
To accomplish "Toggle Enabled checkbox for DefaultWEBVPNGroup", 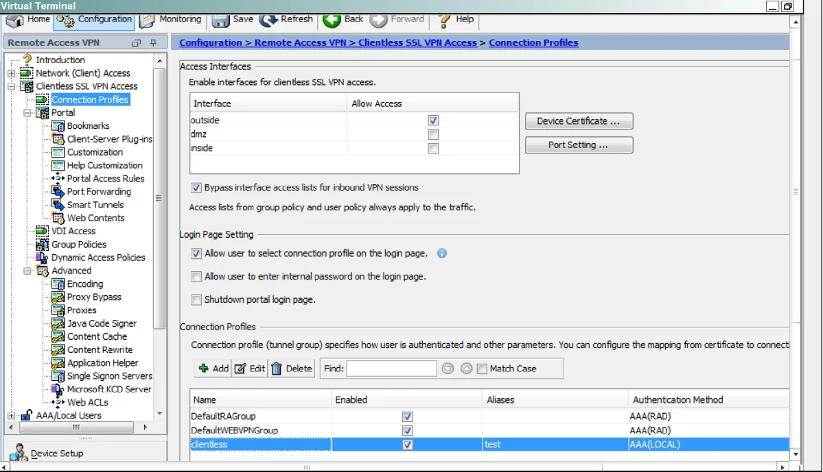I will [407, 431].
